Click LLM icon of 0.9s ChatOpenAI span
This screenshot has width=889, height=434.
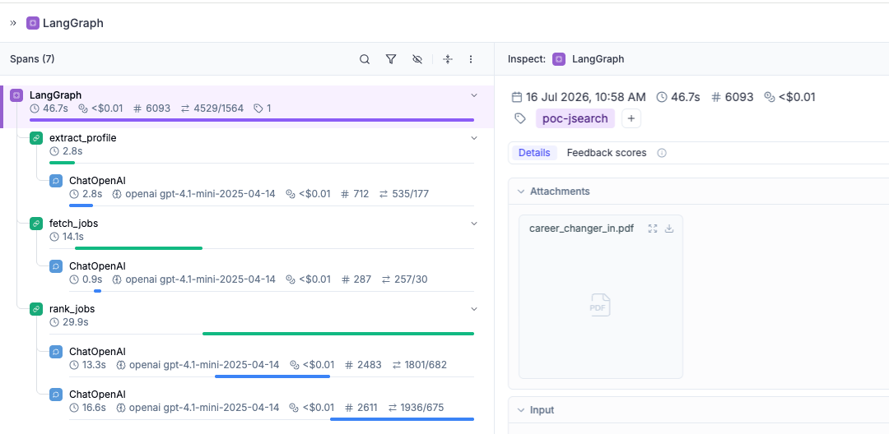click(56, 266)
